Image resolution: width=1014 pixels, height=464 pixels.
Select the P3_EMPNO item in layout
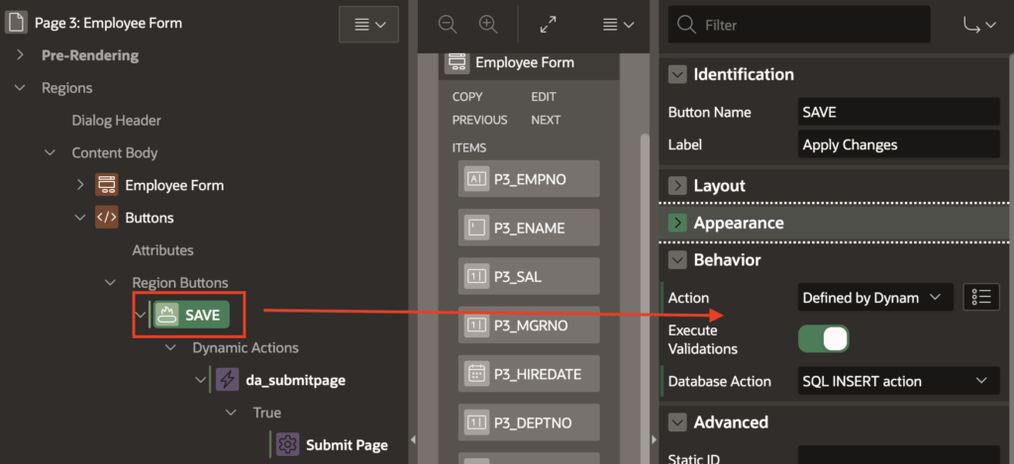coord(529,179)
